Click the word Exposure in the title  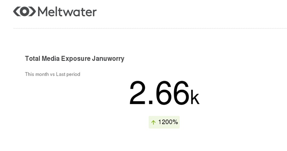[76, 59]
